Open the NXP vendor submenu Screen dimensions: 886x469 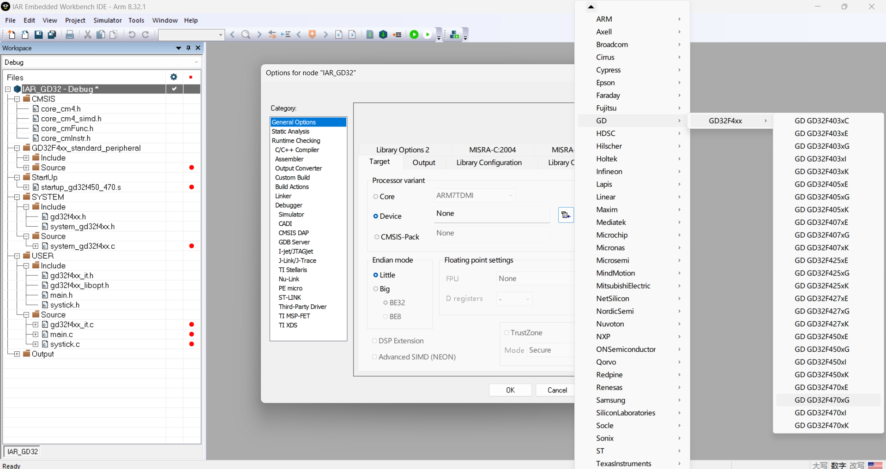[633, 337]
